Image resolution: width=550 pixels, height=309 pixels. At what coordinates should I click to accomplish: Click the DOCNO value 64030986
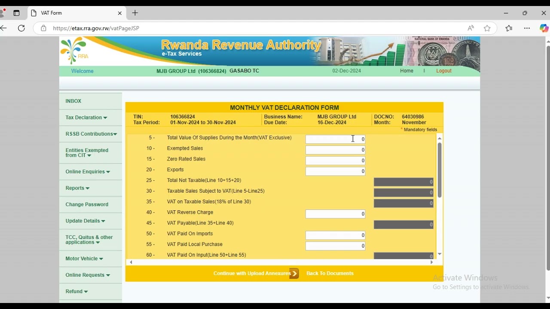coord(413,117)
